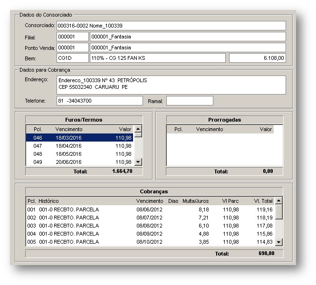The height and width of the screenshot is (285, 316).
Task: Click the Ponto Venda code field
Action: 73,47
